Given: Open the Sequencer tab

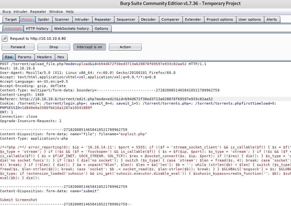Looking at the screenshot, I should click(126, 19).
